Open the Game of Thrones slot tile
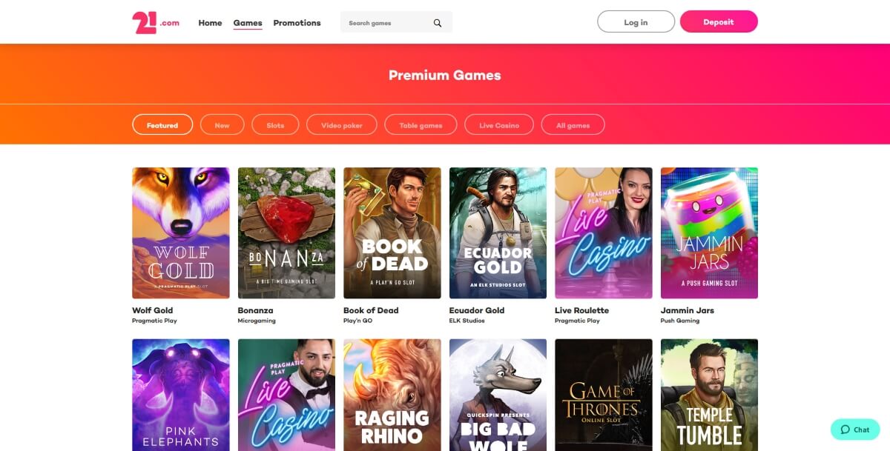 (x=604, y=395)
